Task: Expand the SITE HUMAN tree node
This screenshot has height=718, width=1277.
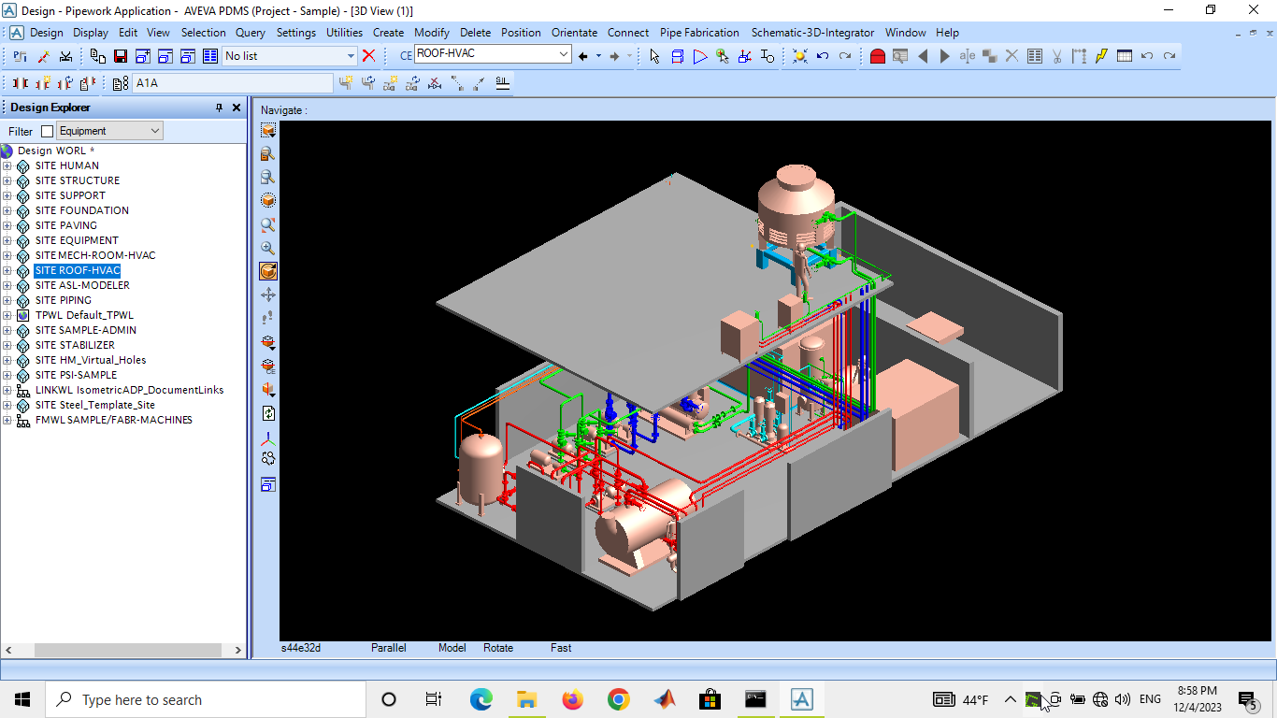Action: [7, 166]
